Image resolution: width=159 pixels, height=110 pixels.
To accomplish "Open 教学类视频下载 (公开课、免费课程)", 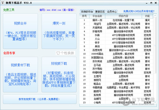I will click(40, 99).
